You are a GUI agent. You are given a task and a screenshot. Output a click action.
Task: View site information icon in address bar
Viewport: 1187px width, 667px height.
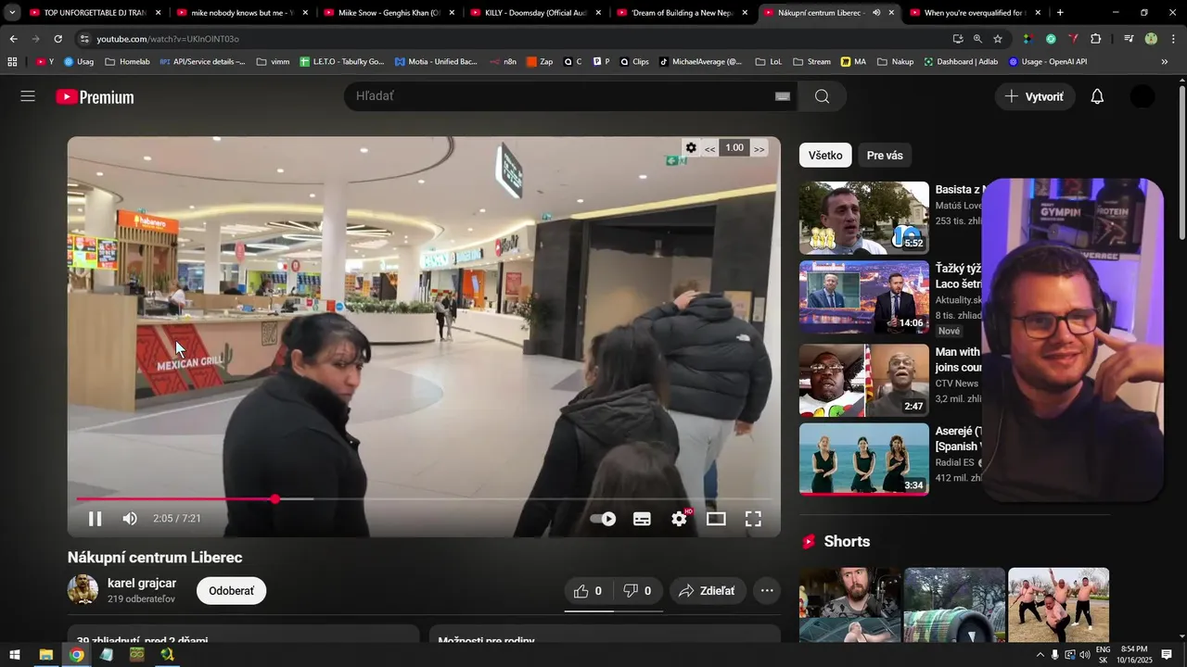pos(84,39)
